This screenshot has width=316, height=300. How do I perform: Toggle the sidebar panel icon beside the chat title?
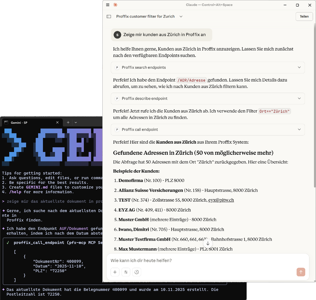(109, 16)
